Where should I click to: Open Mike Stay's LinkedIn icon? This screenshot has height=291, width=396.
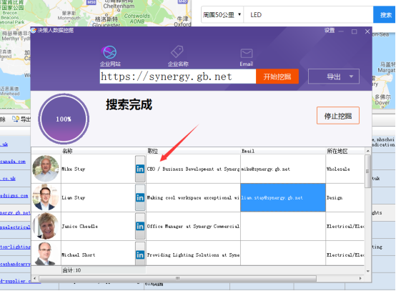(x=140, y=169)
